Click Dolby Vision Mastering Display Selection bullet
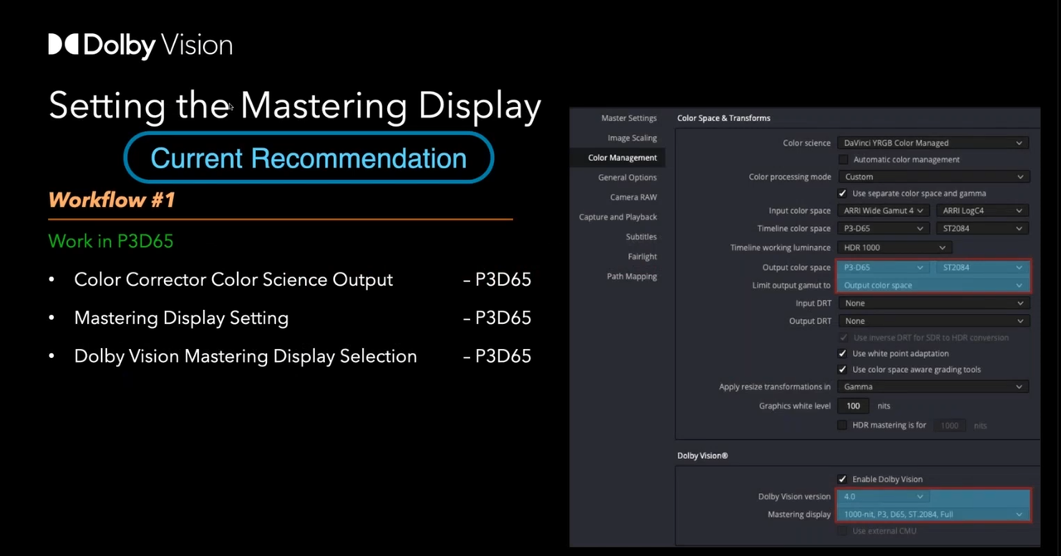The height and width of the screenshot is (556, 1061). point(245,356)
